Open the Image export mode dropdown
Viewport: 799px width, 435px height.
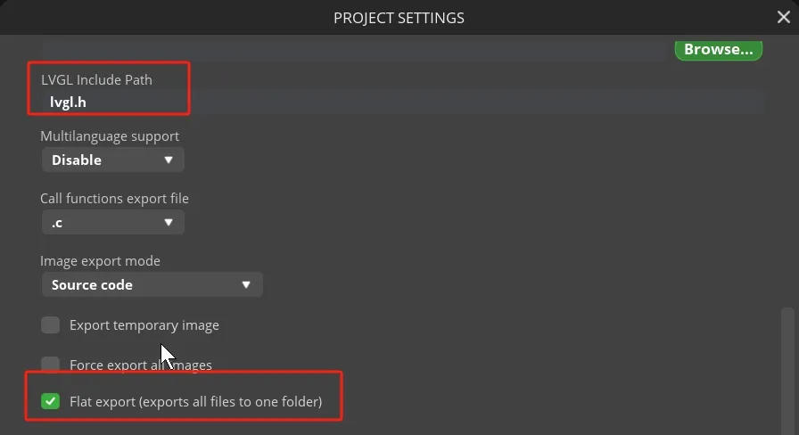[x=152, y=285]
